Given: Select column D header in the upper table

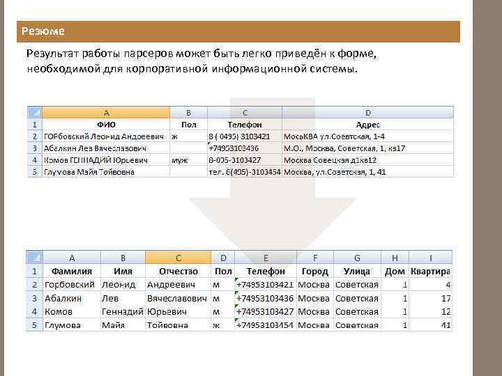Looking at the screenshot, I should 368,113.
